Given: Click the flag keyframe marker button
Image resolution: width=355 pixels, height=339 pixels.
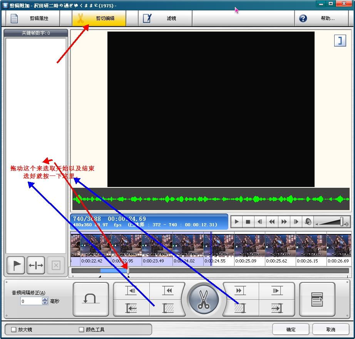Looking at the screenshot, I should point(16,266).
